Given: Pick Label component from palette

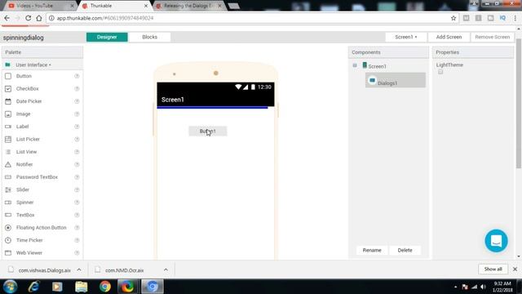Looking at the screenshot, I should tap(22, 127).
